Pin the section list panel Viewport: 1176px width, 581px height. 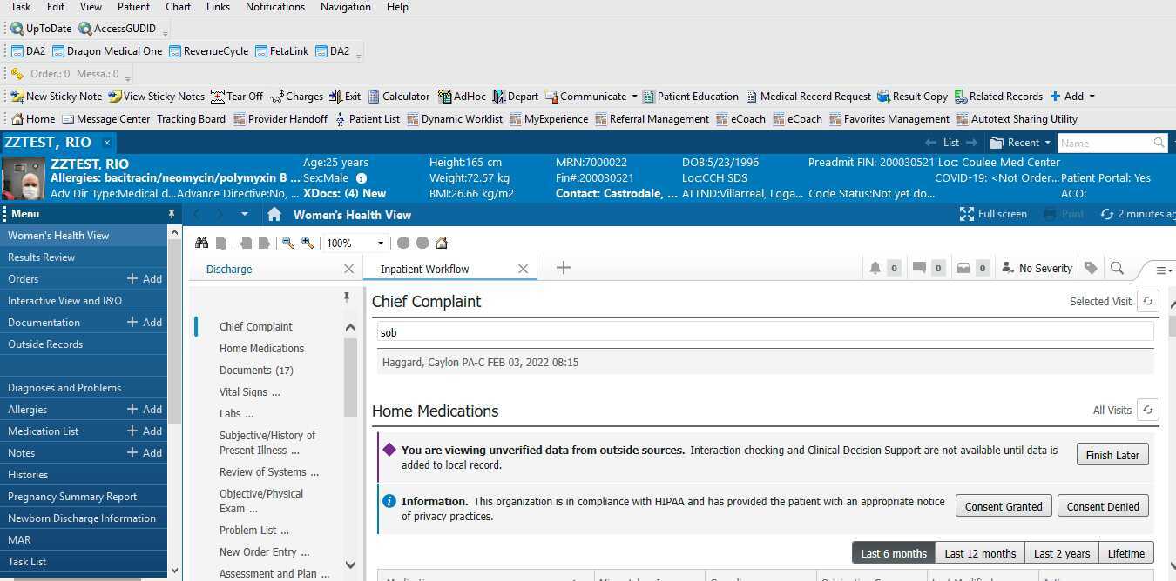347,297
